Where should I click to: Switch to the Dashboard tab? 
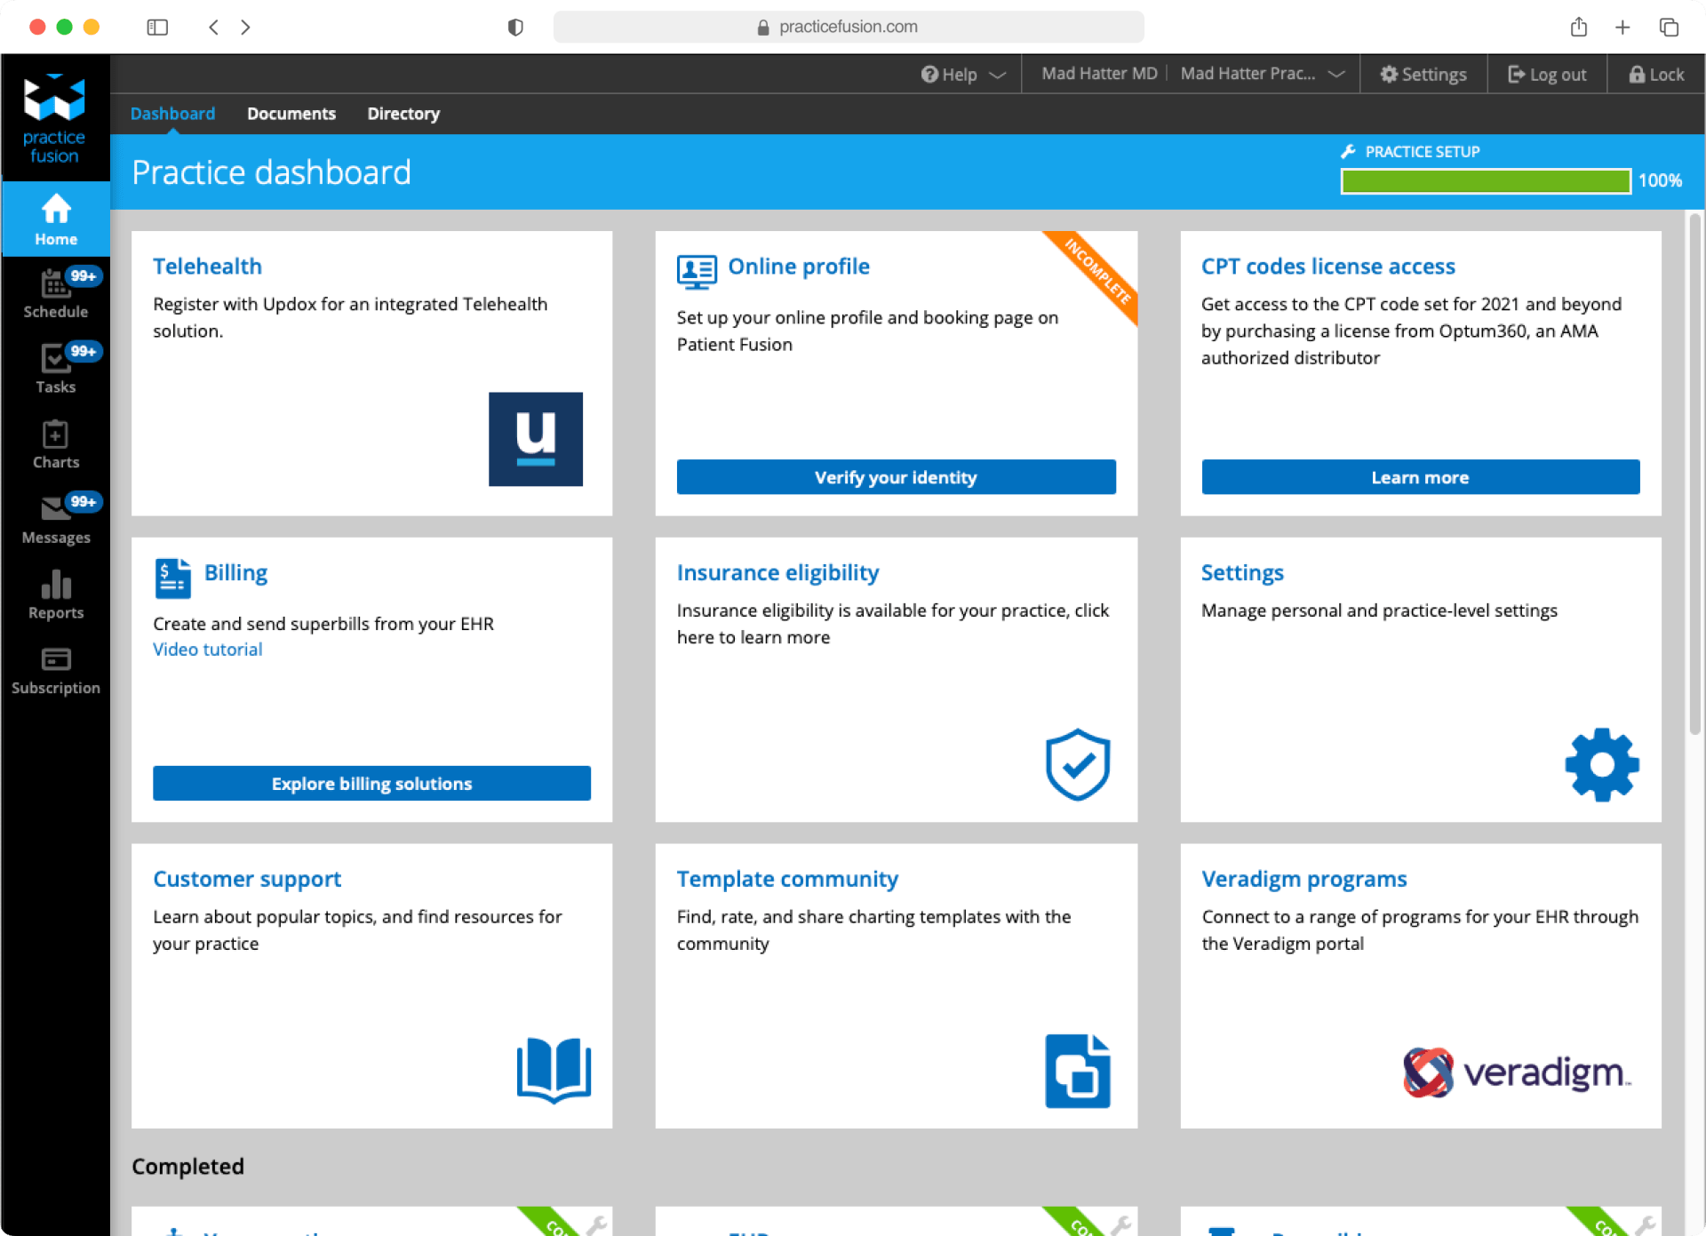(x=172, y=114)
